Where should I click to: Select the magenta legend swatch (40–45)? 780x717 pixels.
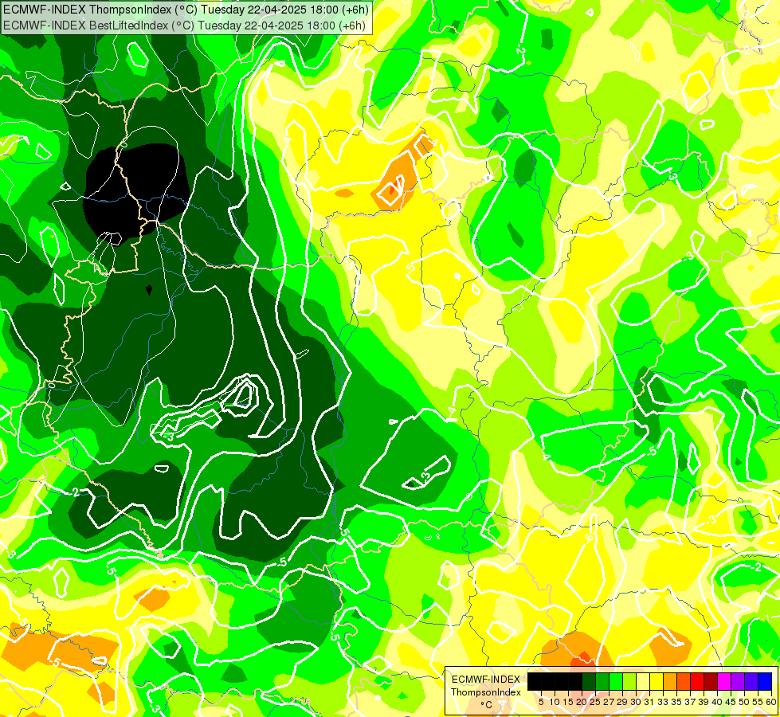click(x=724, y=681)
